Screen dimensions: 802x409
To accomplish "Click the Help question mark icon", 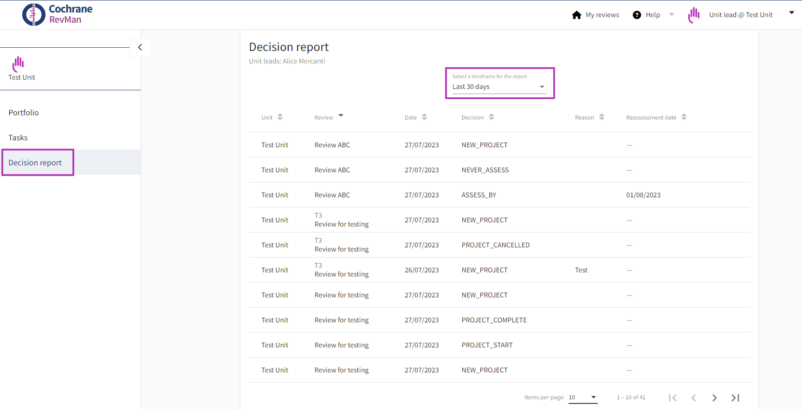I will pos(637,15).
